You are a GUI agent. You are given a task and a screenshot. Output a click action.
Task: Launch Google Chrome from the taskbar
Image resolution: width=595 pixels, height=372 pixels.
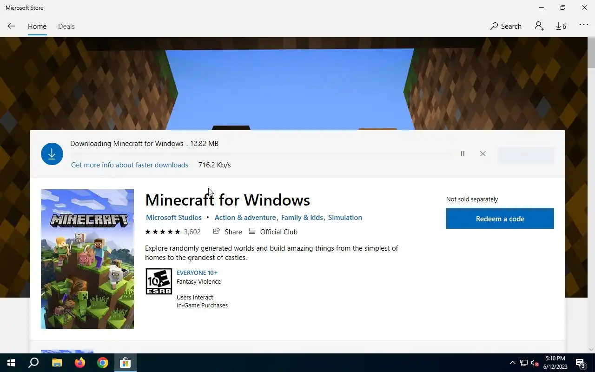[103, 363]
